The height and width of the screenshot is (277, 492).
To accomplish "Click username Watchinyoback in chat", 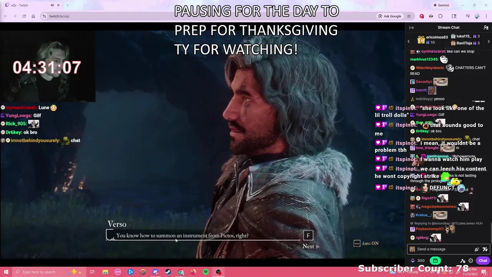I will click(430, 68).
